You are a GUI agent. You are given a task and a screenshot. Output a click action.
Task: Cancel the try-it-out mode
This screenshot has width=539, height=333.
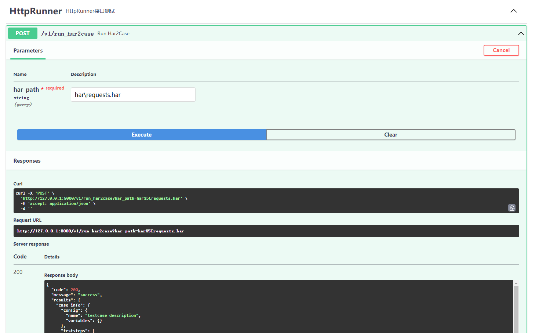pyautogui.click(x=501, y=50)
